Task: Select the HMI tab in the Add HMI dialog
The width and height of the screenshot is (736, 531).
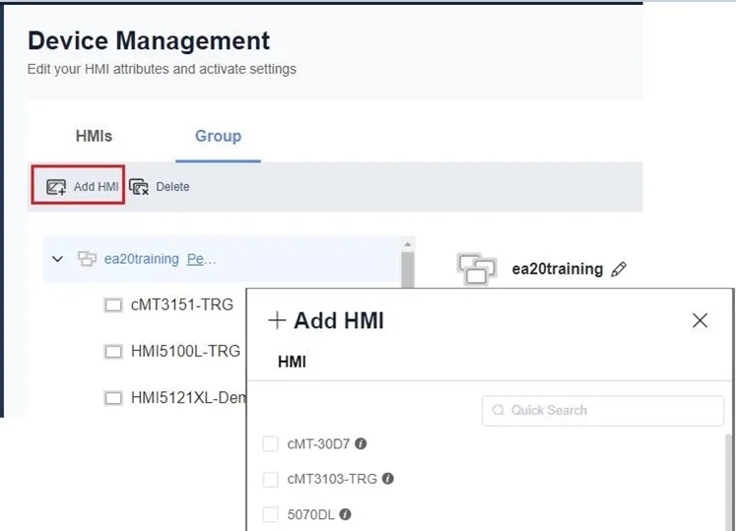Action: (x=292, y=362)
